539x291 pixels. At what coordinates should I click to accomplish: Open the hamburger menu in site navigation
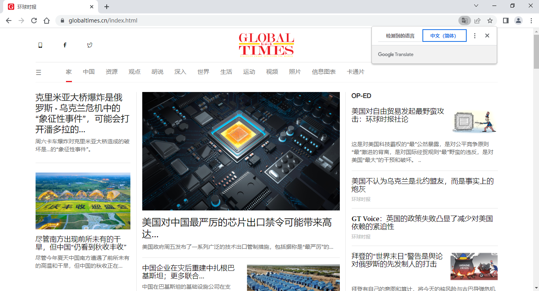click(38, 72)
